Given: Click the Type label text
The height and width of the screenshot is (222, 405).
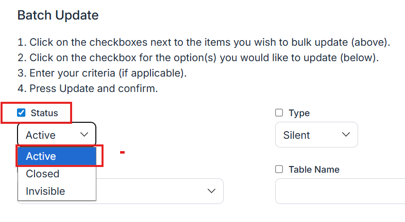Looking at the screenshot, I should coord(299,113).
